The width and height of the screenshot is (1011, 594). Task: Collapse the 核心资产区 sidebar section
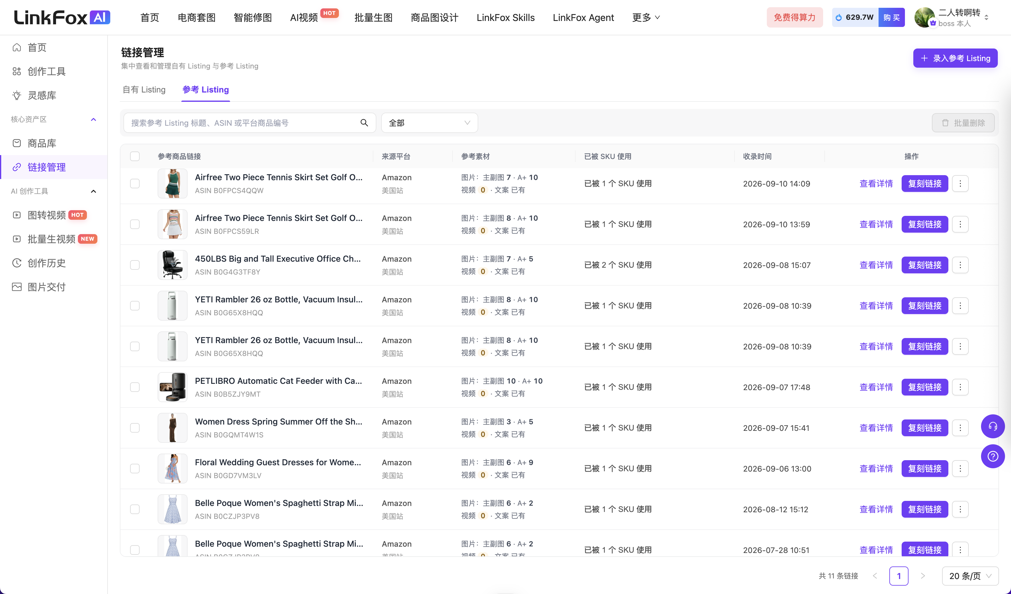coord(93,119)
